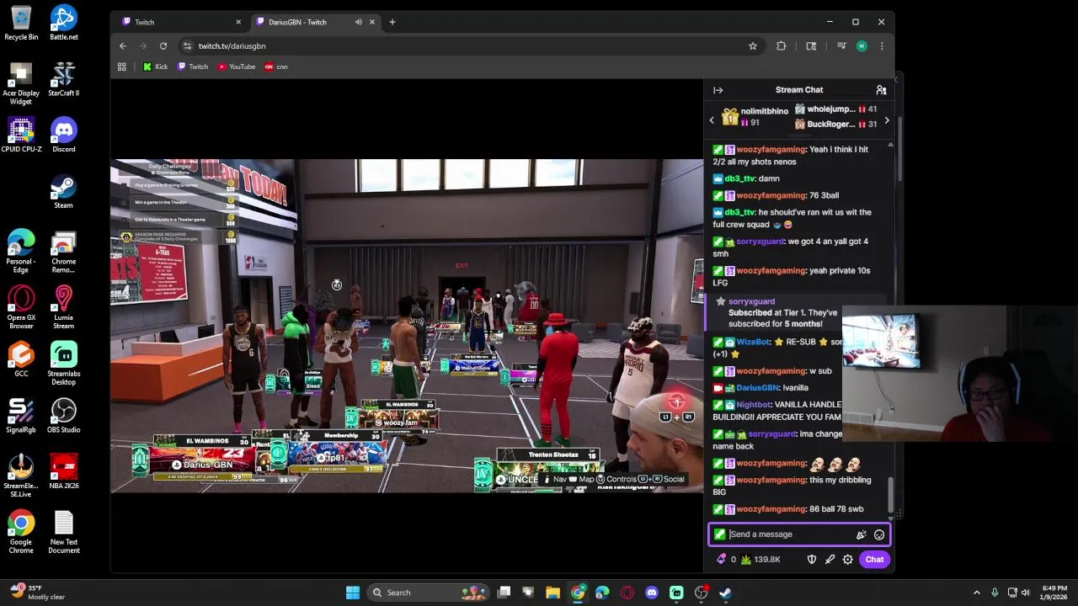Click username DariusGBN in chat
Viewport: 1078px width, 606px height.
tap(757, 388)
